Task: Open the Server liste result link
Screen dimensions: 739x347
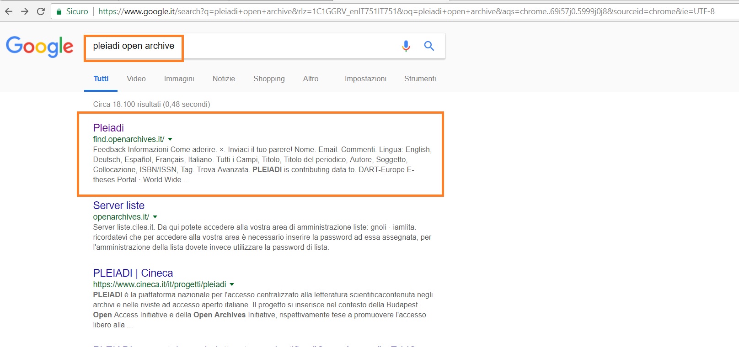Action: (119, 205)
